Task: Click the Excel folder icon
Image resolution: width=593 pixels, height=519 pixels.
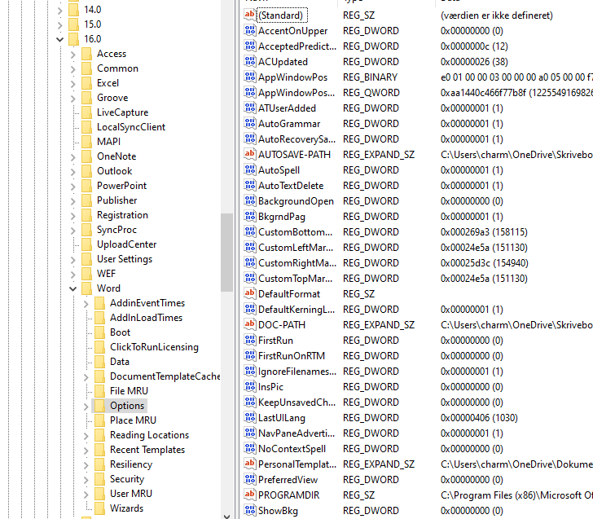Action: (x=87, y=83)
